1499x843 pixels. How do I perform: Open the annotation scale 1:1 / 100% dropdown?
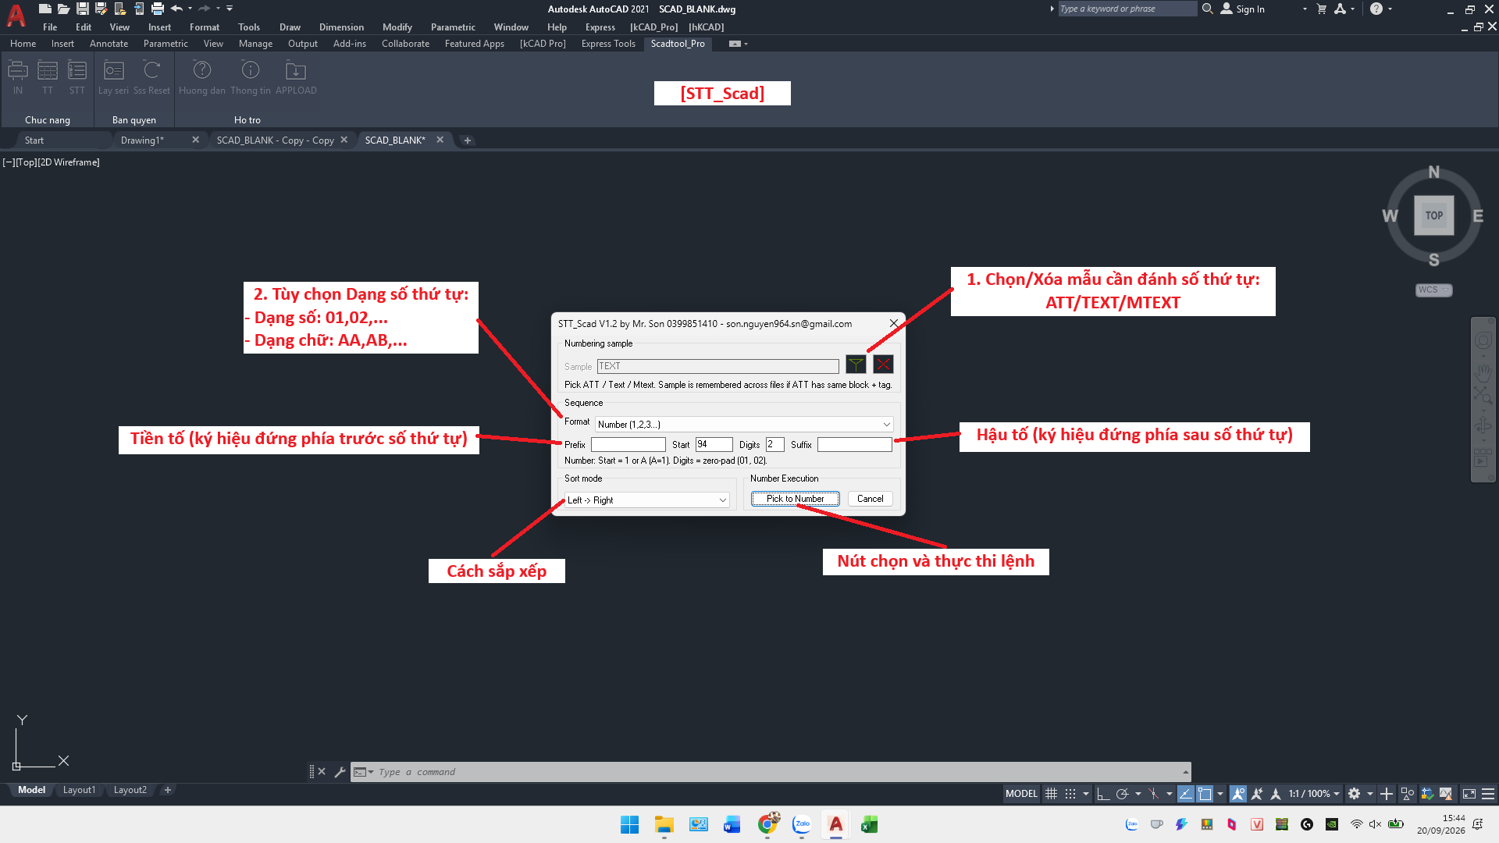pyautogui.click(x=1314, y=794)
